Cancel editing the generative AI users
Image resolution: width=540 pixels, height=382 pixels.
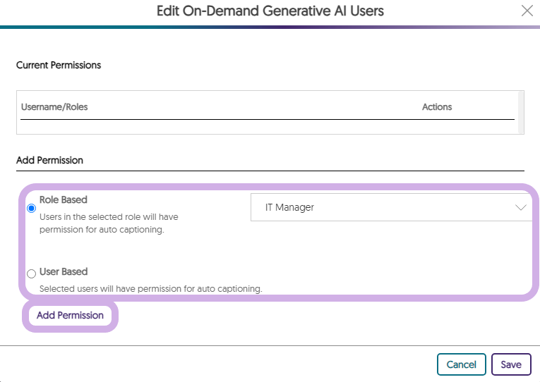462,364
